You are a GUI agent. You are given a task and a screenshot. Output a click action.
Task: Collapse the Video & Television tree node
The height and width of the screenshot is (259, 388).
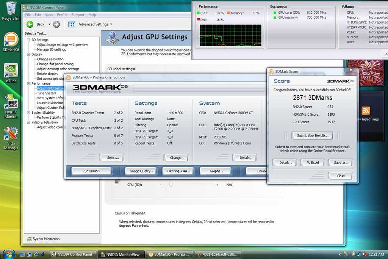tap(28, 122)
